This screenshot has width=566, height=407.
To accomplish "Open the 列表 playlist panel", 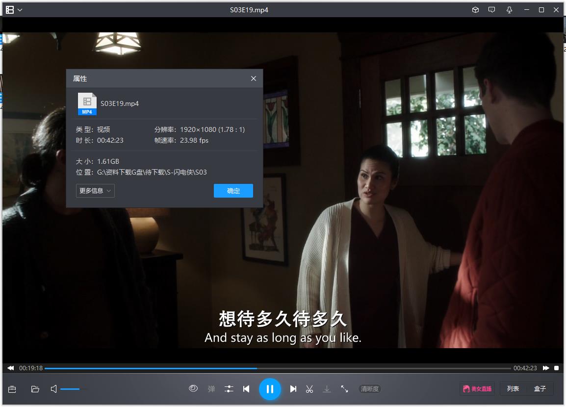I will tap(513, 388).
